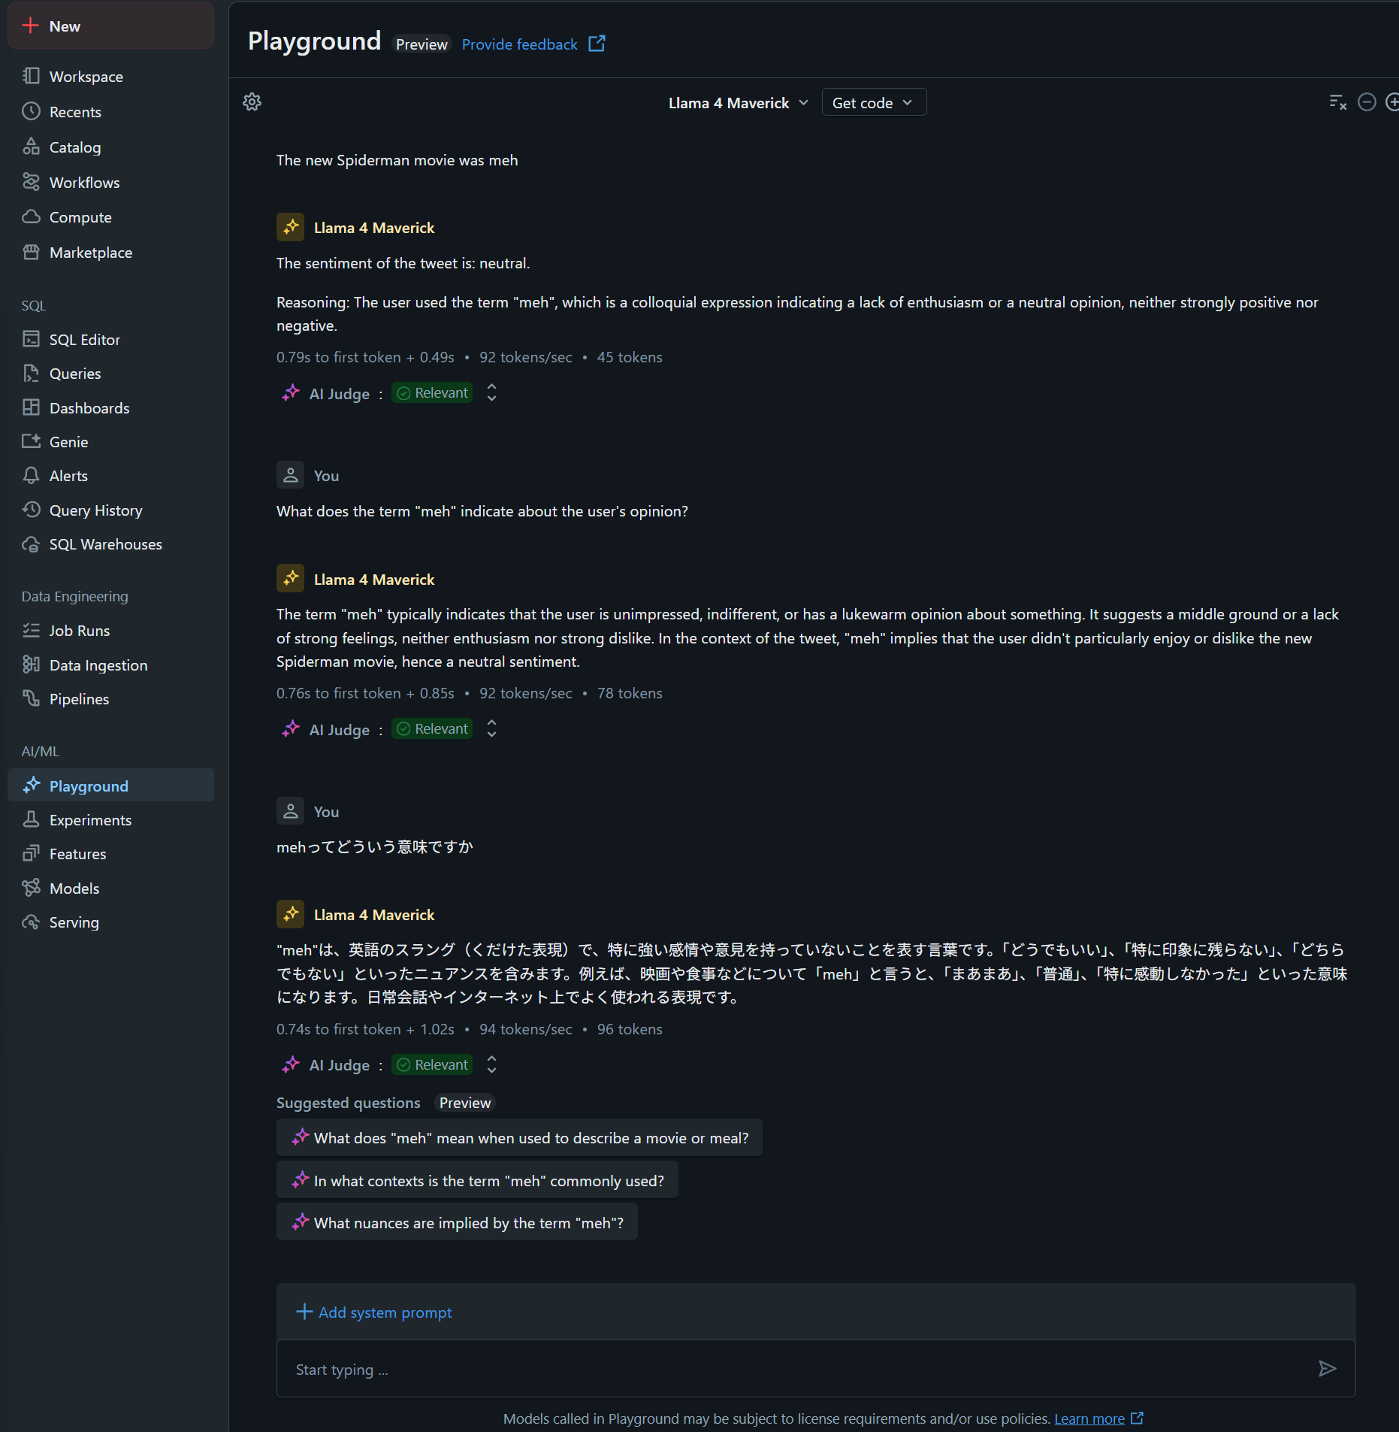Click the "mehってどういう意味ですか" message
Image resolution: width=1399 pixels, height=1432 pixels.
click(x=375, y=847)
